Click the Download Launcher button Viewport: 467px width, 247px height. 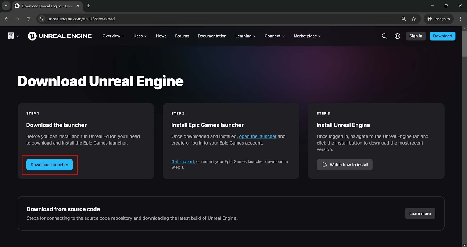pyautogui.click(x=50, y=165)
